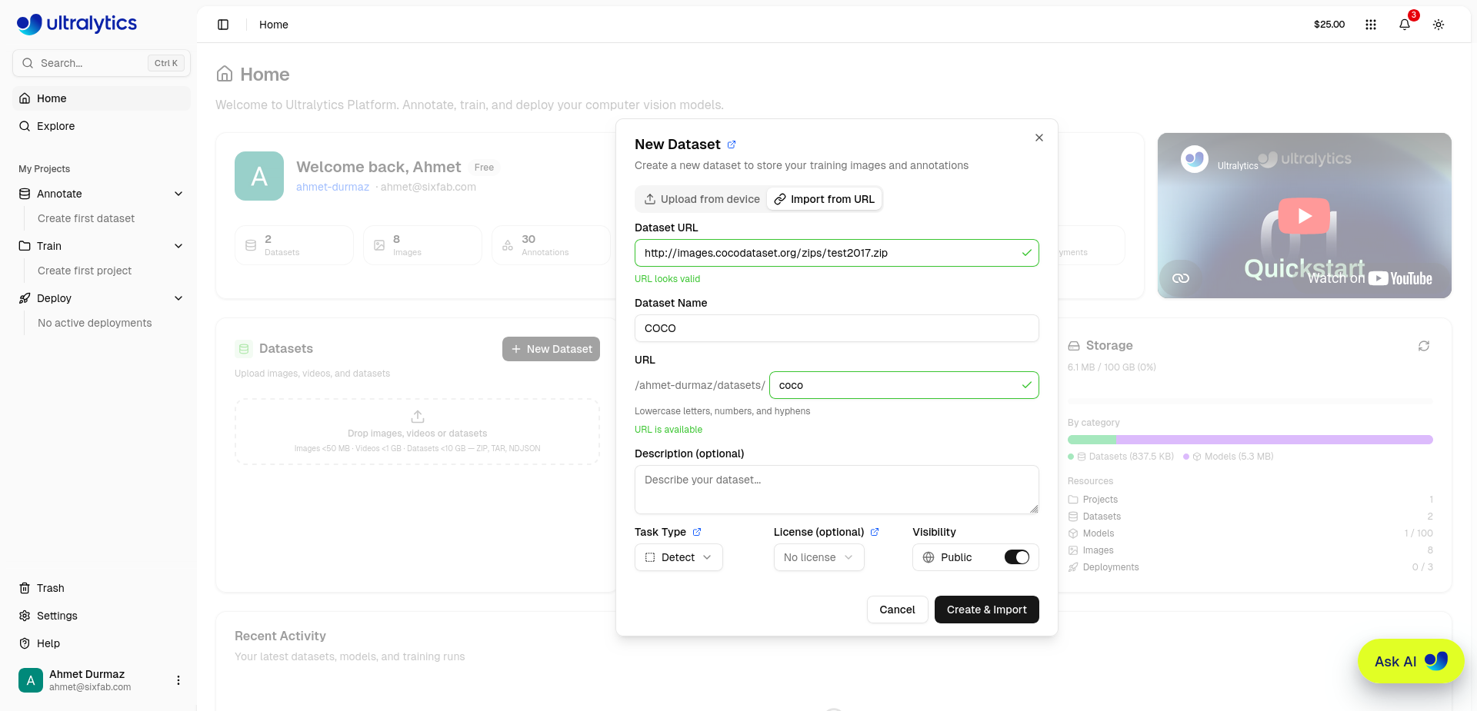Click Projects resource row
The height and width of the screenshot is (711, 1477).
click(1250, 500)
